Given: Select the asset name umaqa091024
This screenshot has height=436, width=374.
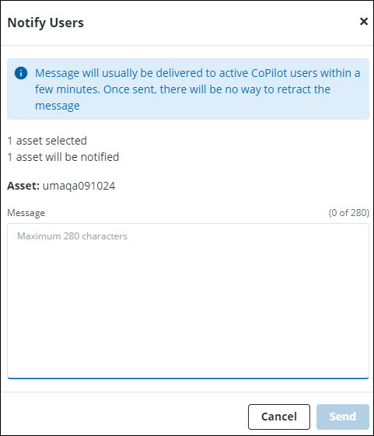Looking at the screenshot, I should [x=79, y=186].
